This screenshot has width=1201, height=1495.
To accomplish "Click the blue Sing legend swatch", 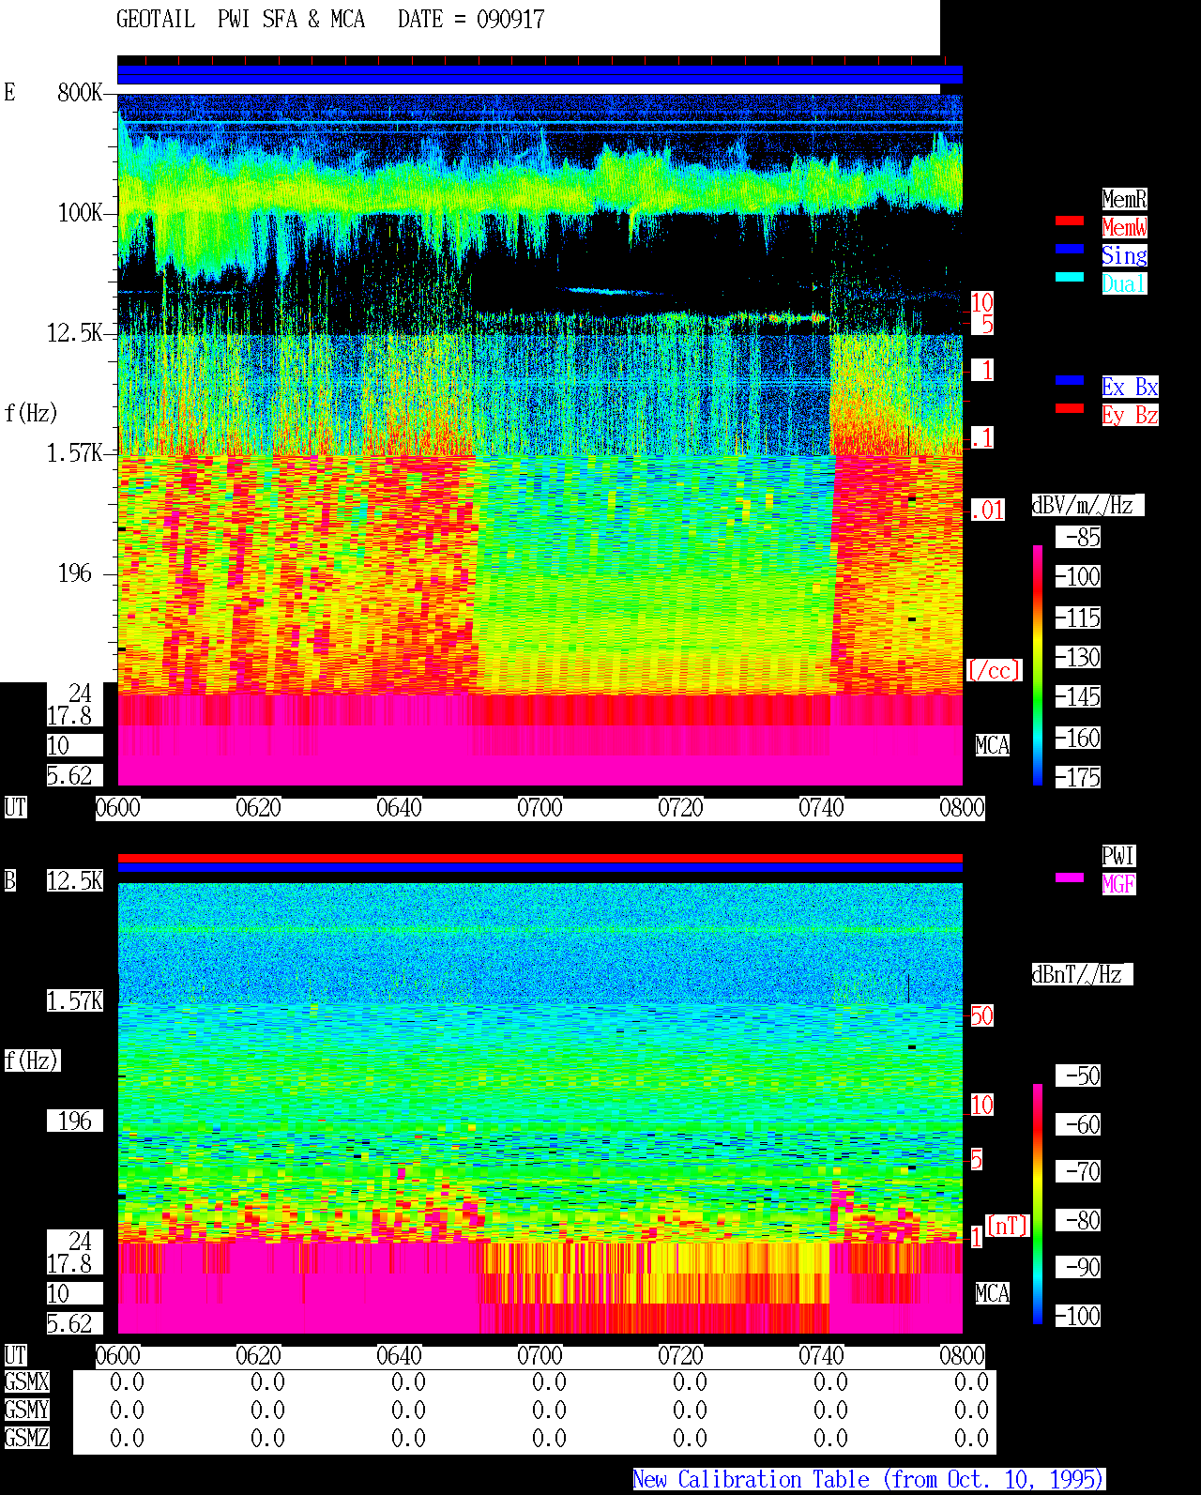I will pos(1070,249).
